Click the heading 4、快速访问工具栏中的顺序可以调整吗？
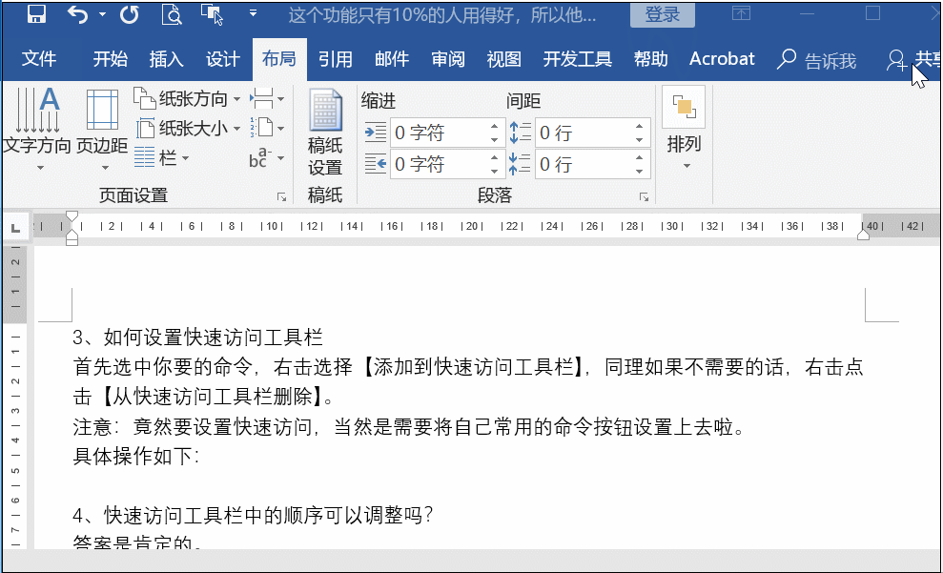 point(254,515)
